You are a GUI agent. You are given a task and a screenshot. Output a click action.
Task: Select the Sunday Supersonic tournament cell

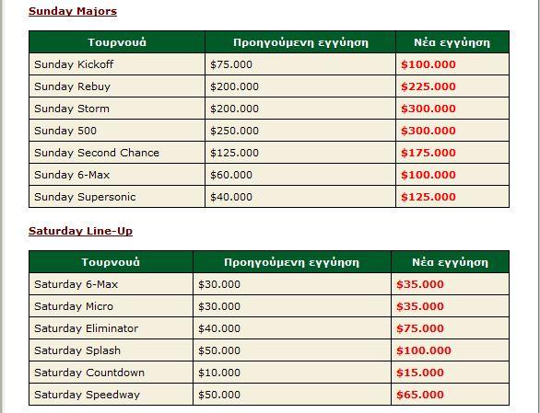click(117, 197)
